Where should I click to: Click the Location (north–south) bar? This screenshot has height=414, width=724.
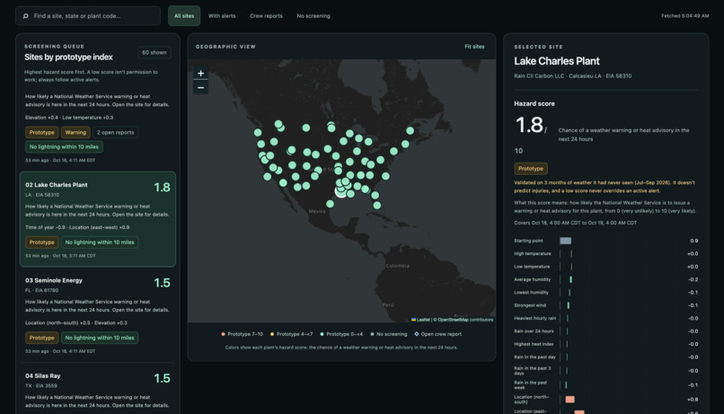tap(569, 400)
